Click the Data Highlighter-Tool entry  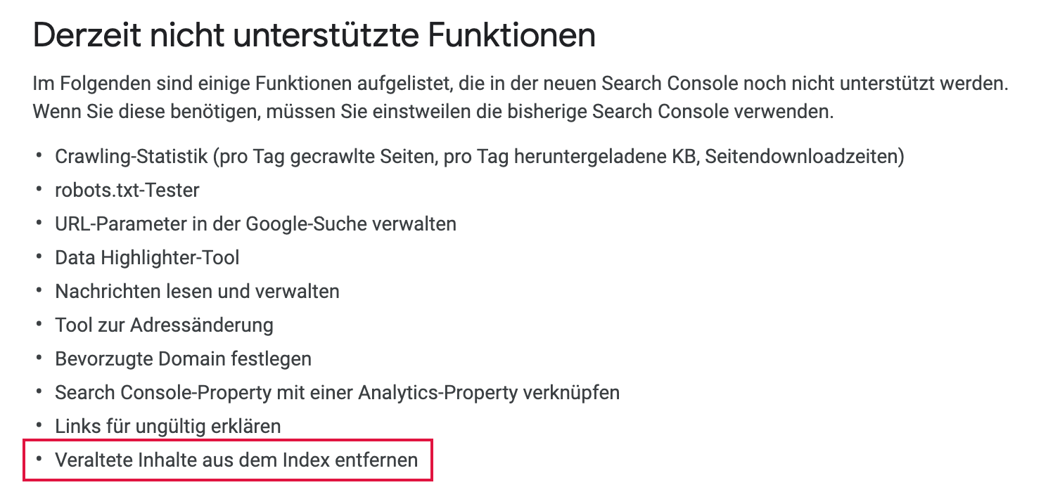(x=147, y=257)
